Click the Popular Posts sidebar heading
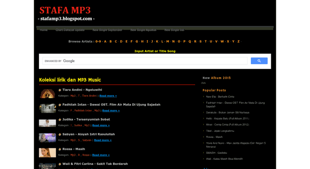This screenshot has width=310, height=169. pos(214,90)
